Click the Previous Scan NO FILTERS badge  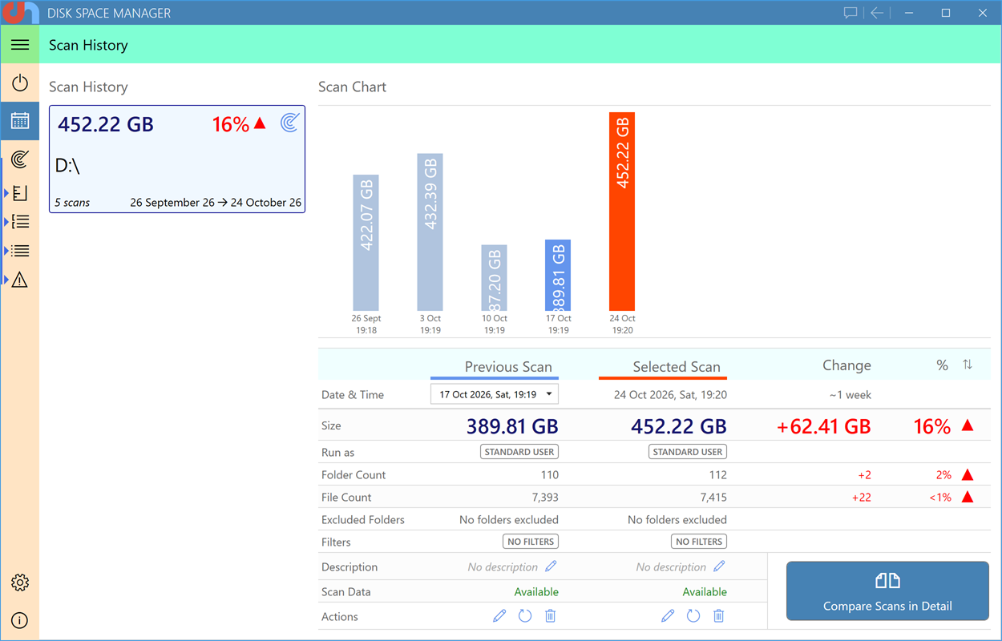(x=531, y=542)
